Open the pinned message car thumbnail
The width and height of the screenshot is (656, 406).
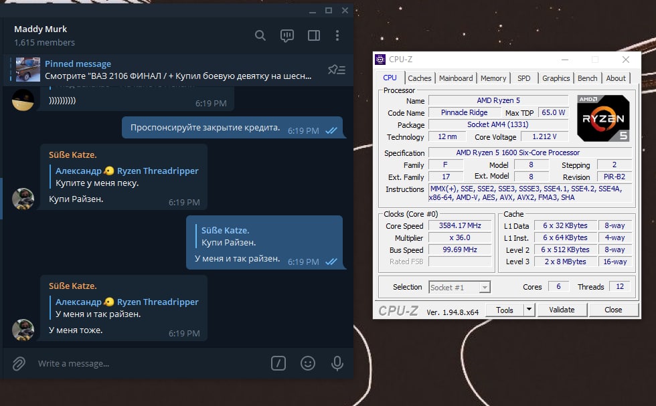(28, 70)
